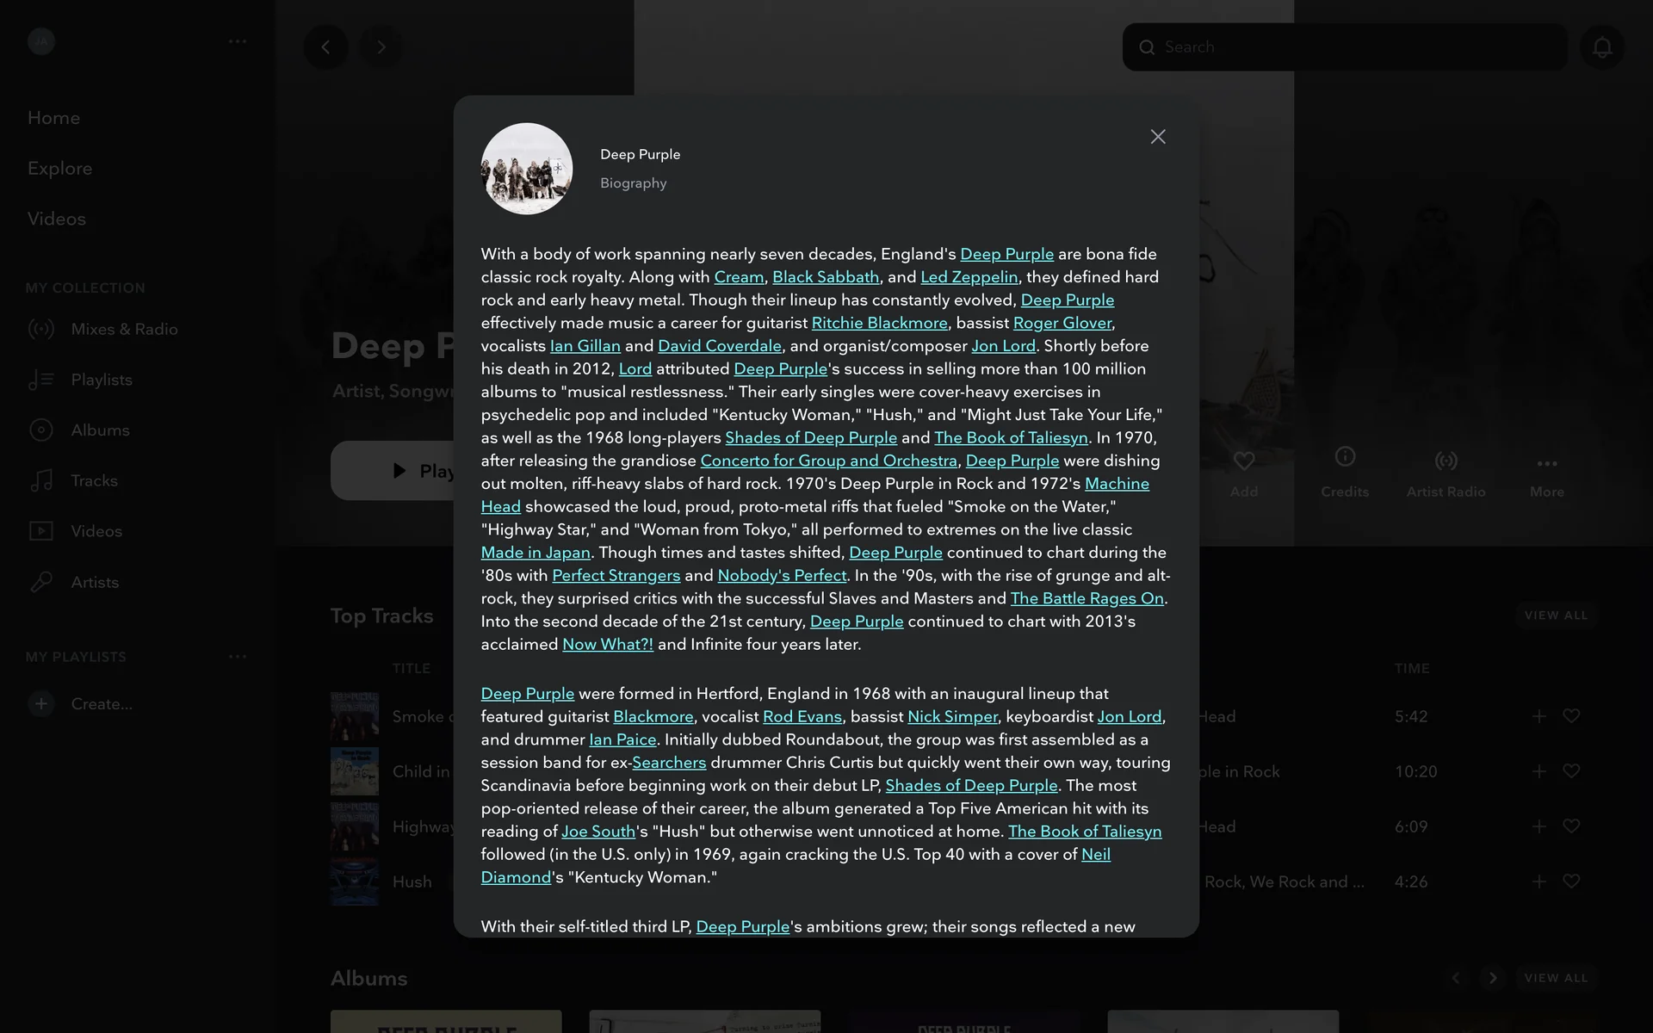The image size is (1653, 1033).
Task: Open the Ritchie Blackmore link
Action: (879, 323)
